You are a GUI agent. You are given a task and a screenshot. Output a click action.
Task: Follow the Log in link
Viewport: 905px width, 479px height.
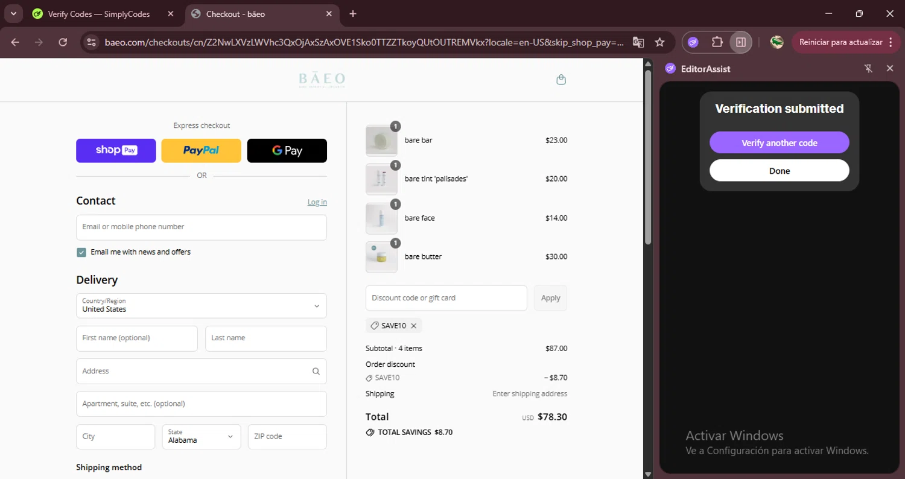tap(317, 202)
